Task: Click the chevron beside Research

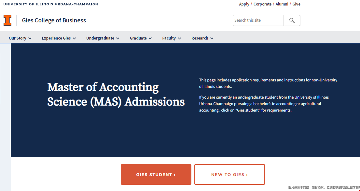Action: click(x=212, y=38)
